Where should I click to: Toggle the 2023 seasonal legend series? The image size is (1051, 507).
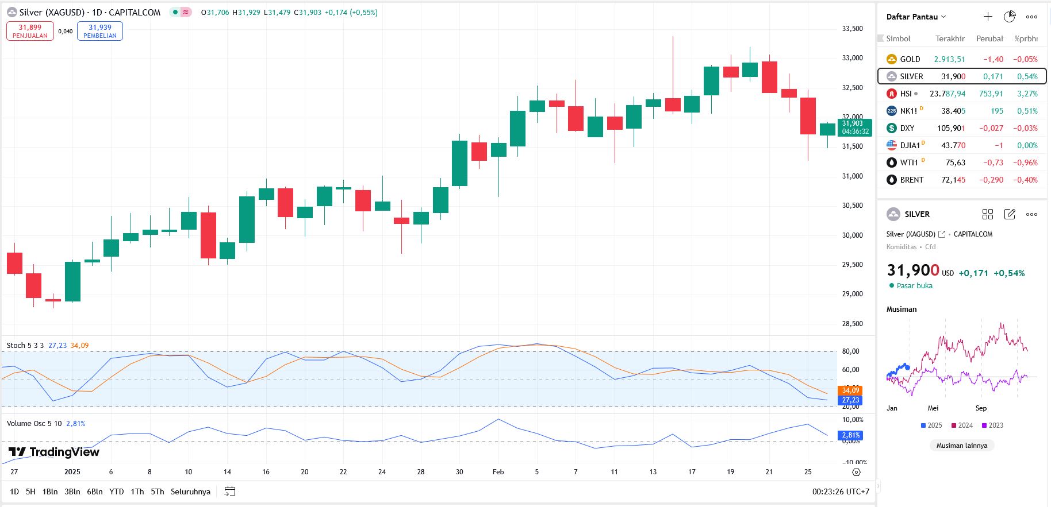992,425
